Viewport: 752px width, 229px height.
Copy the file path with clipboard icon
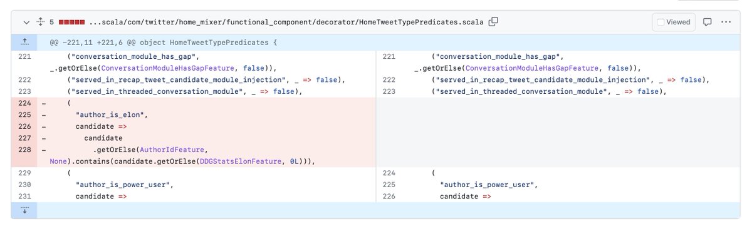[493, 22]
